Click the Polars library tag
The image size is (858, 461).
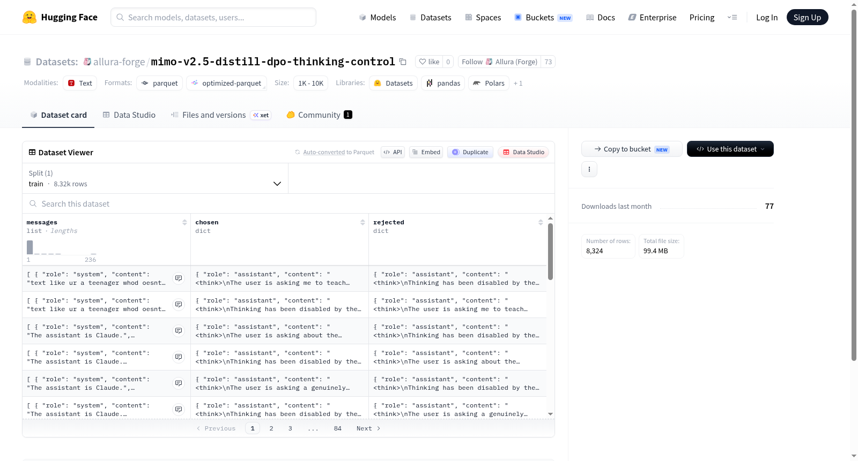489,83
